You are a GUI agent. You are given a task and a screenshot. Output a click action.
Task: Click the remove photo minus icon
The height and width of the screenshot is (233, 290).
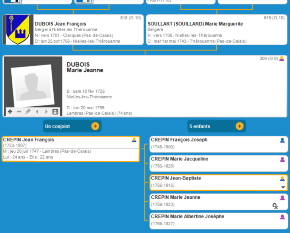pyautogui.click(x=19, y=112)
